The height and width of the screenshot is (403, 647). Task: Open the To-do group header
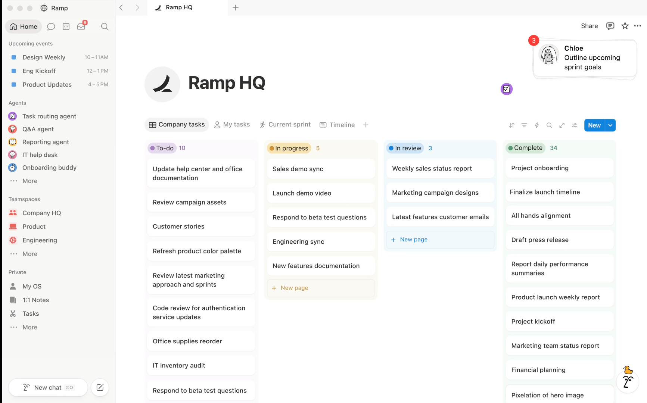click(x=162, y=148)
